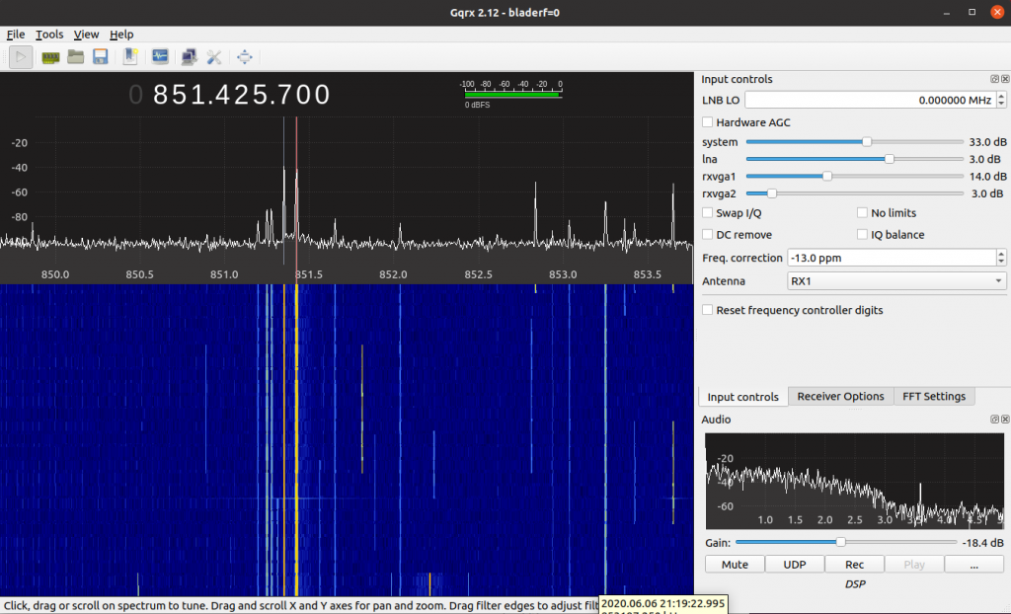
Task: Click the load settings folder icon
Action: pos(75,56)
